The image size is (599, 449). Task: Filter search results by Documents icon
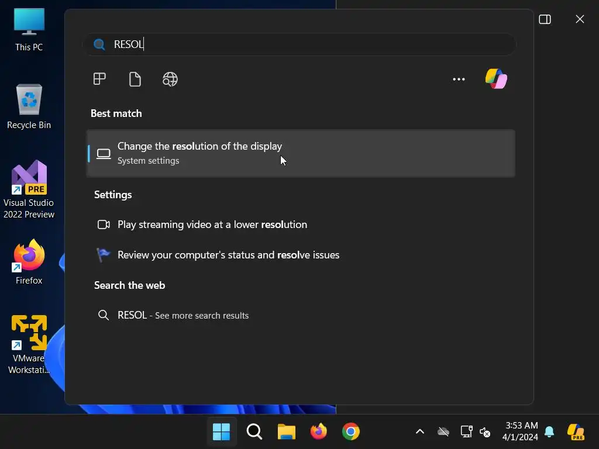[135, 79]
